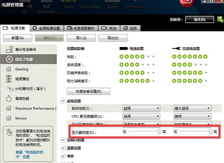Open the 选项 tab
The height and width of the screenshot is (163, 224).
(130, 28)
